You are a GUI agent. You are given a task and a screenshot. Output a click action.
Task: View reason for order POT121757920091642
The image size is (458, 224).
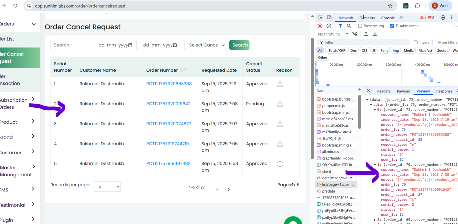(280, 104)
